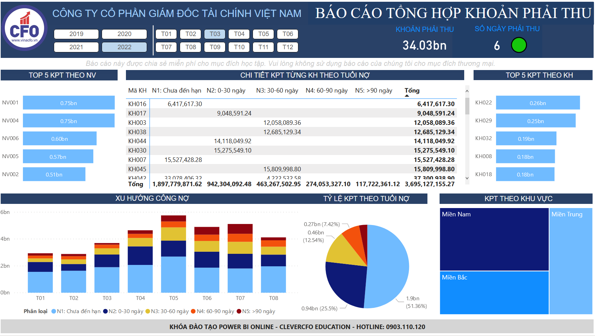Click the green status indicator circle
The image size is (595, 336).
pyautogui.click(x=519, y=45)
